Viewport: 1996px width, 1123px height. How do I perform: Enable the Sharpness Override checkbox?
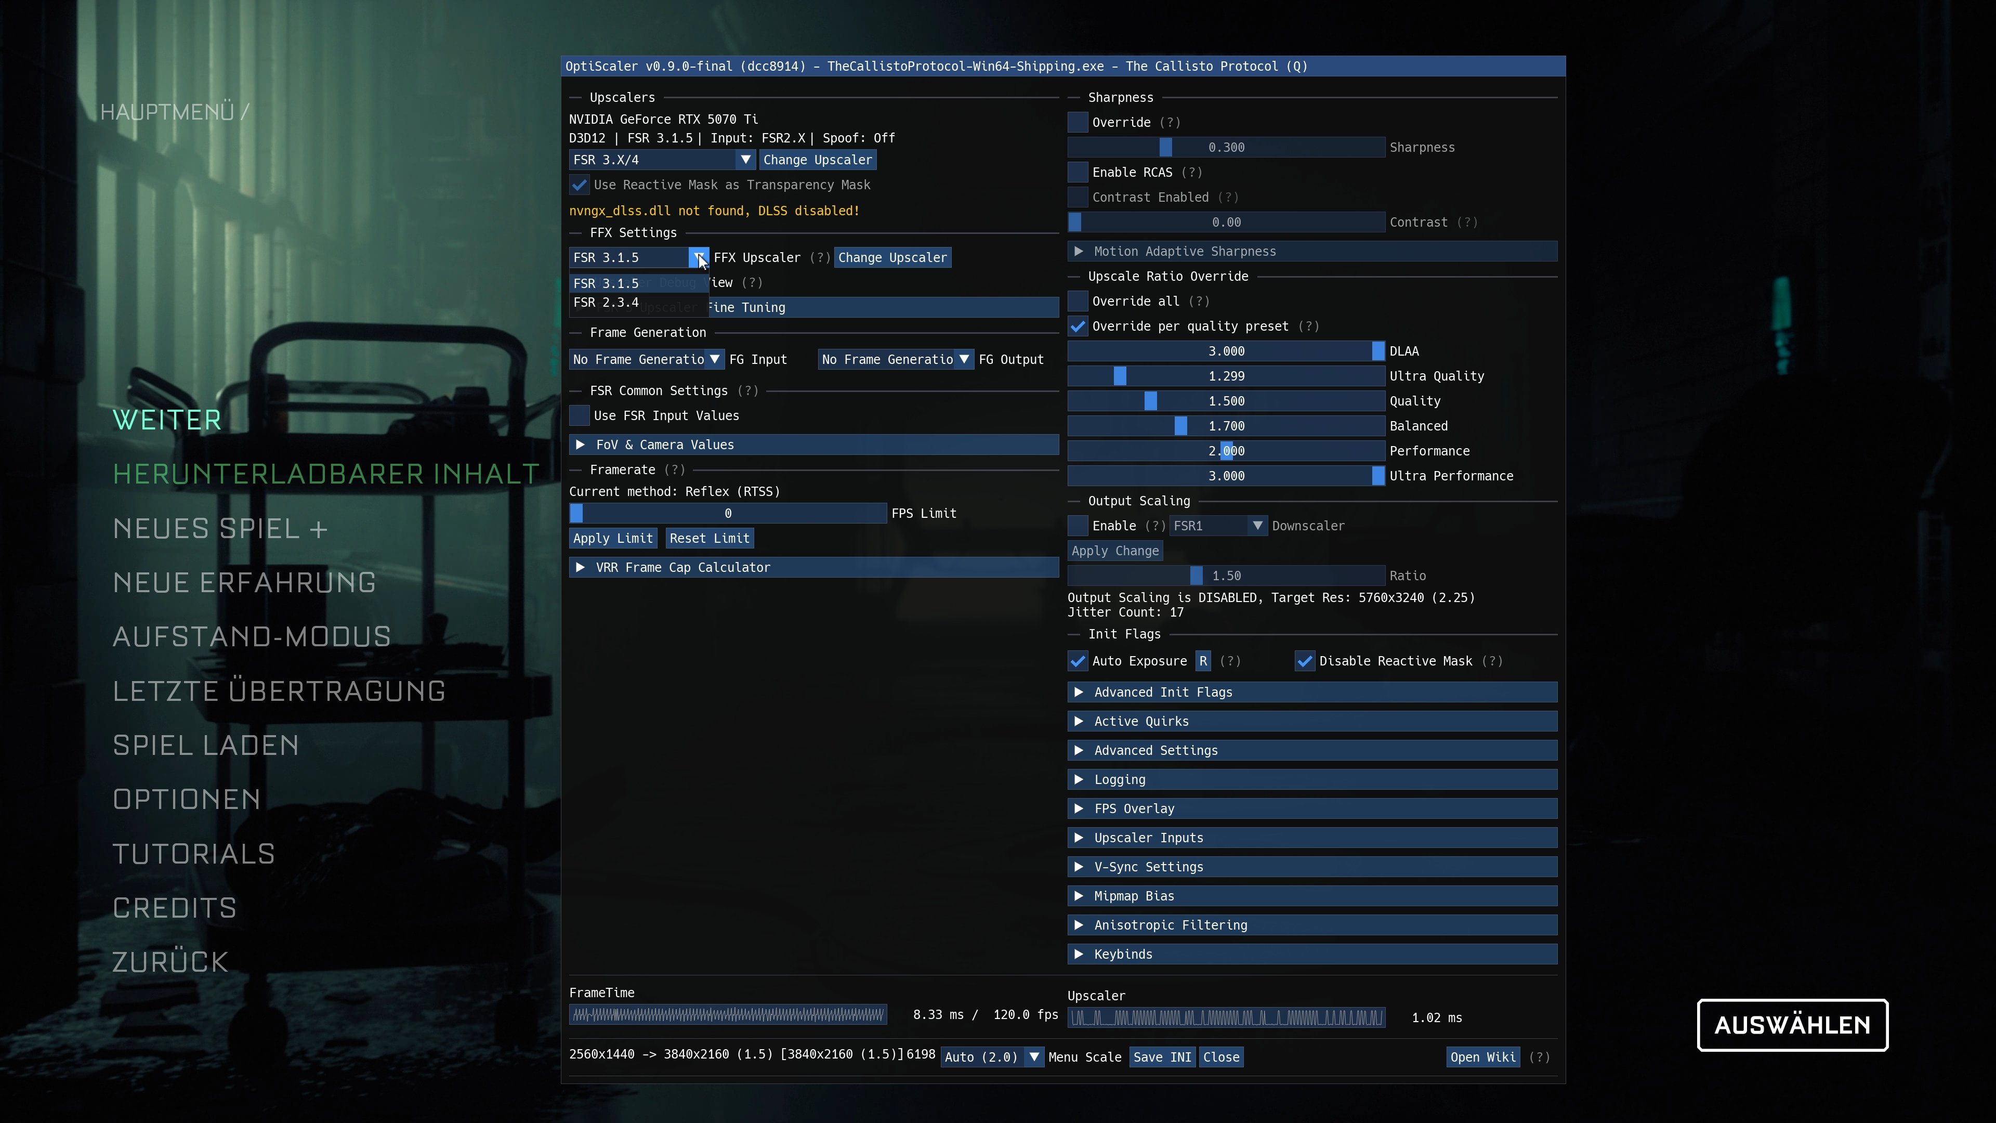coord(1078,123)
